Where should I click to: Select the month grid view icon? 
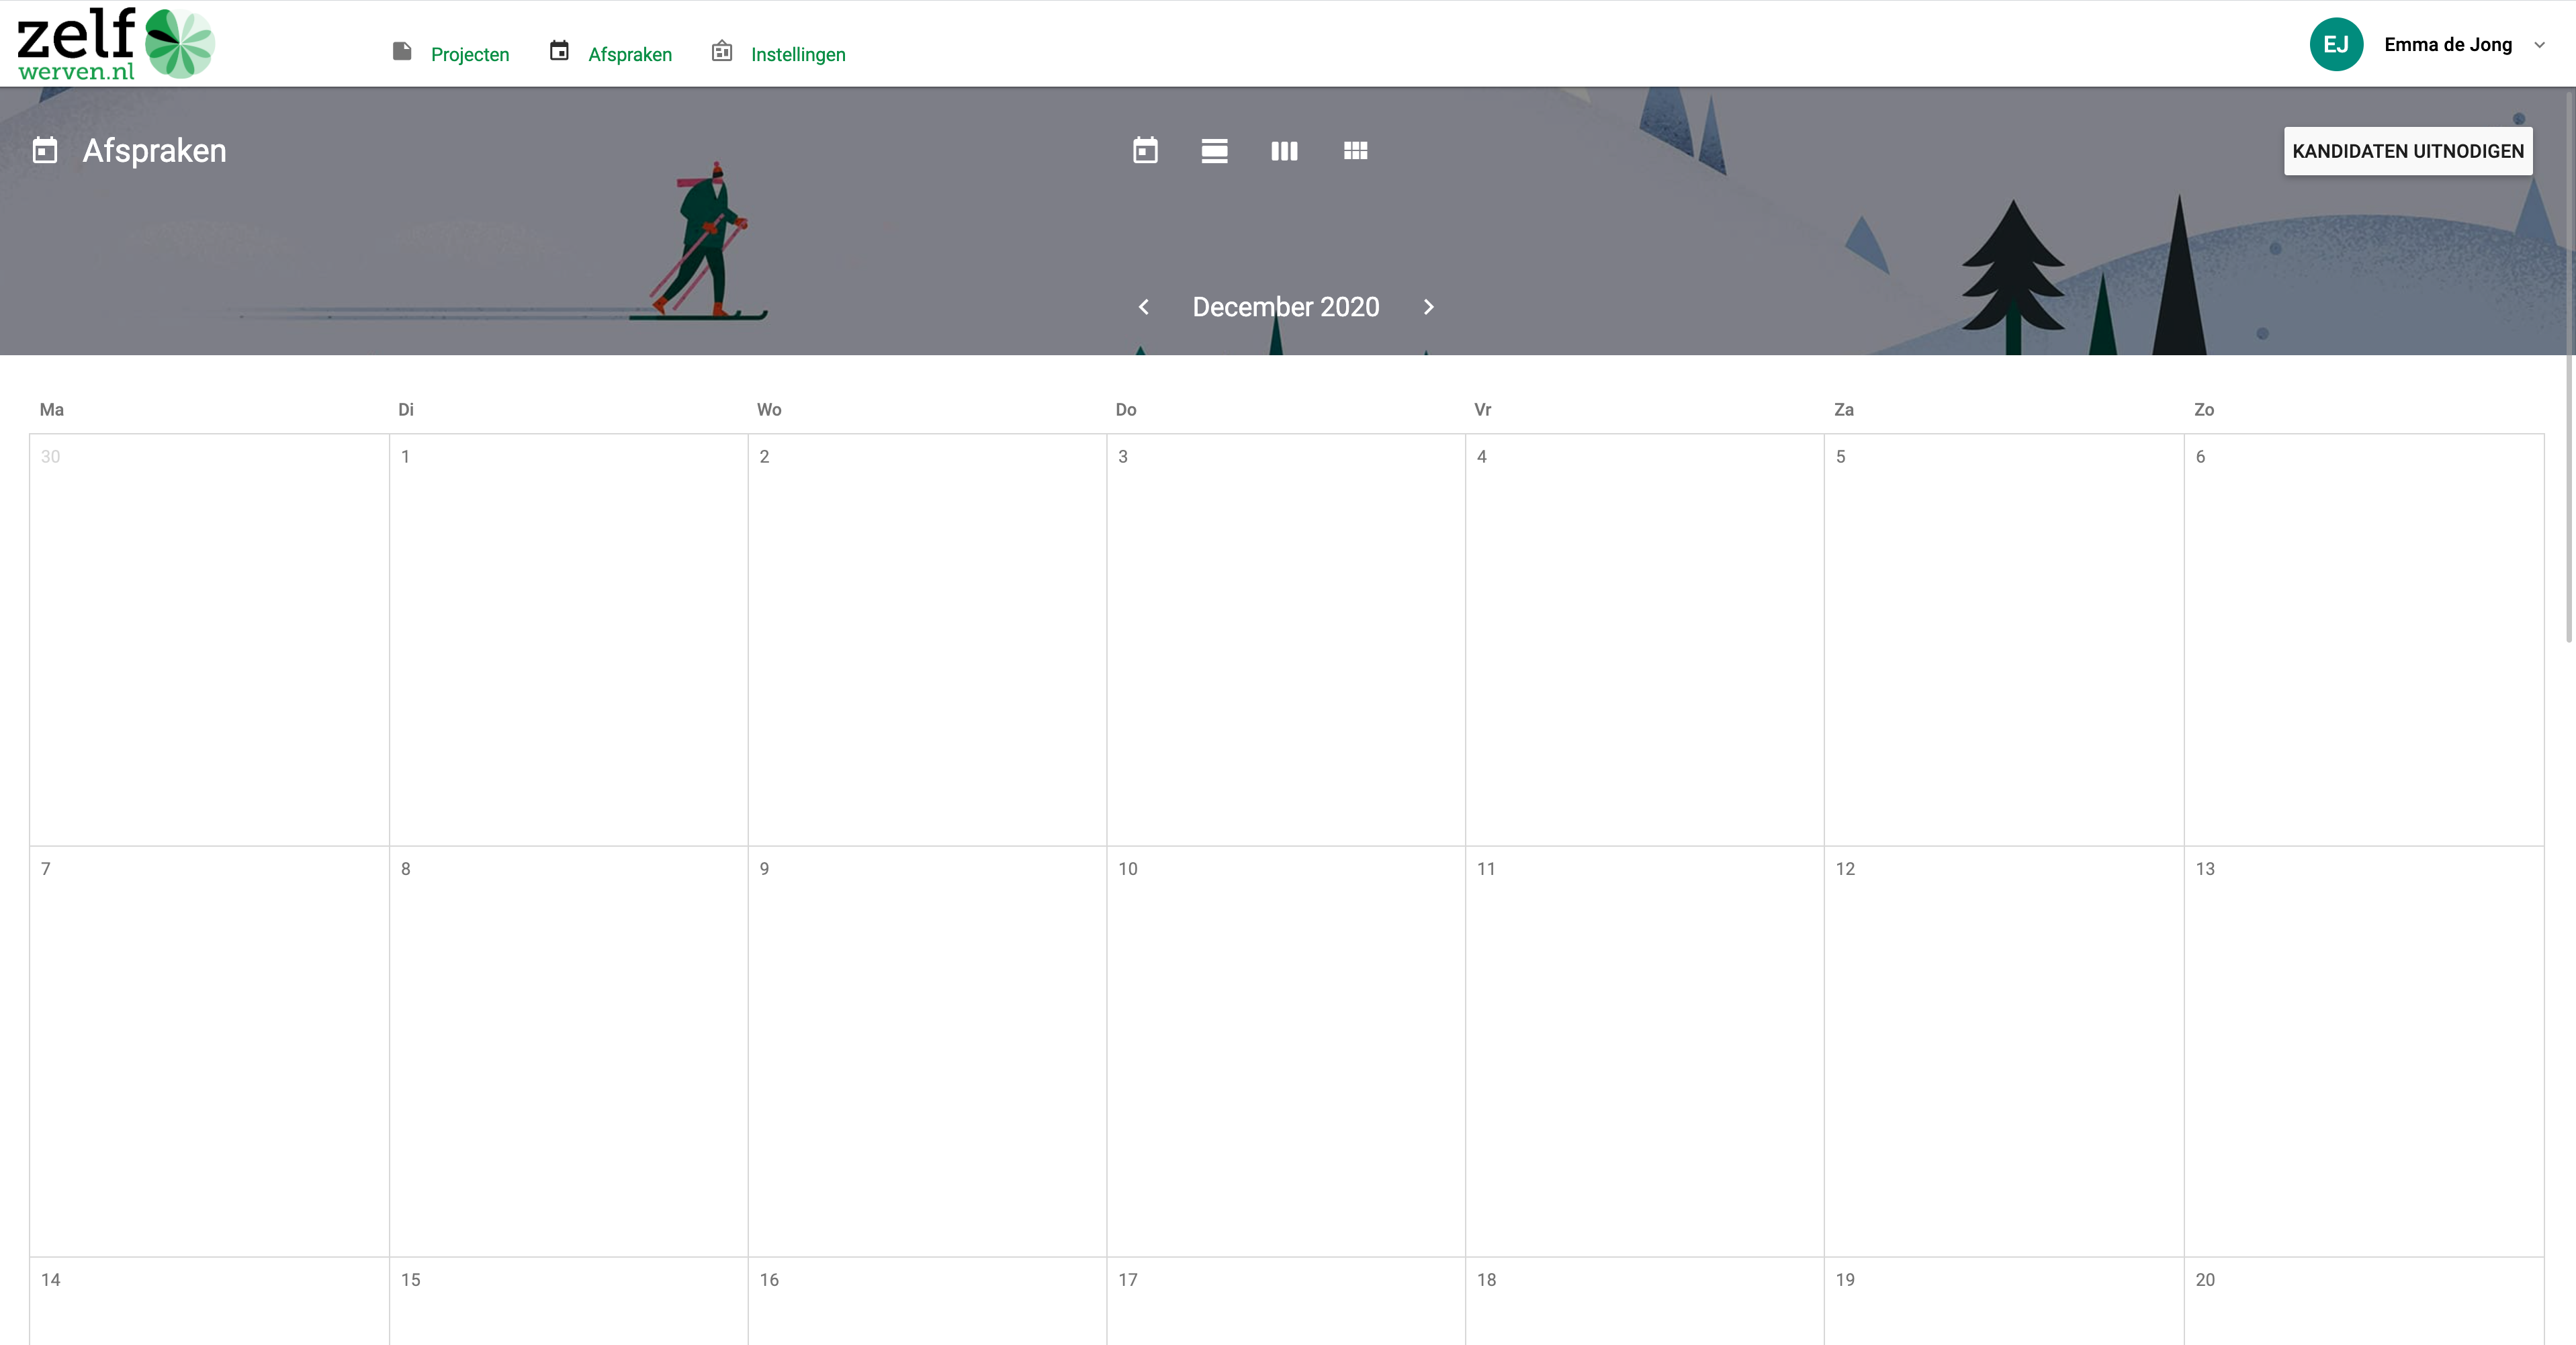point(1355,151)
